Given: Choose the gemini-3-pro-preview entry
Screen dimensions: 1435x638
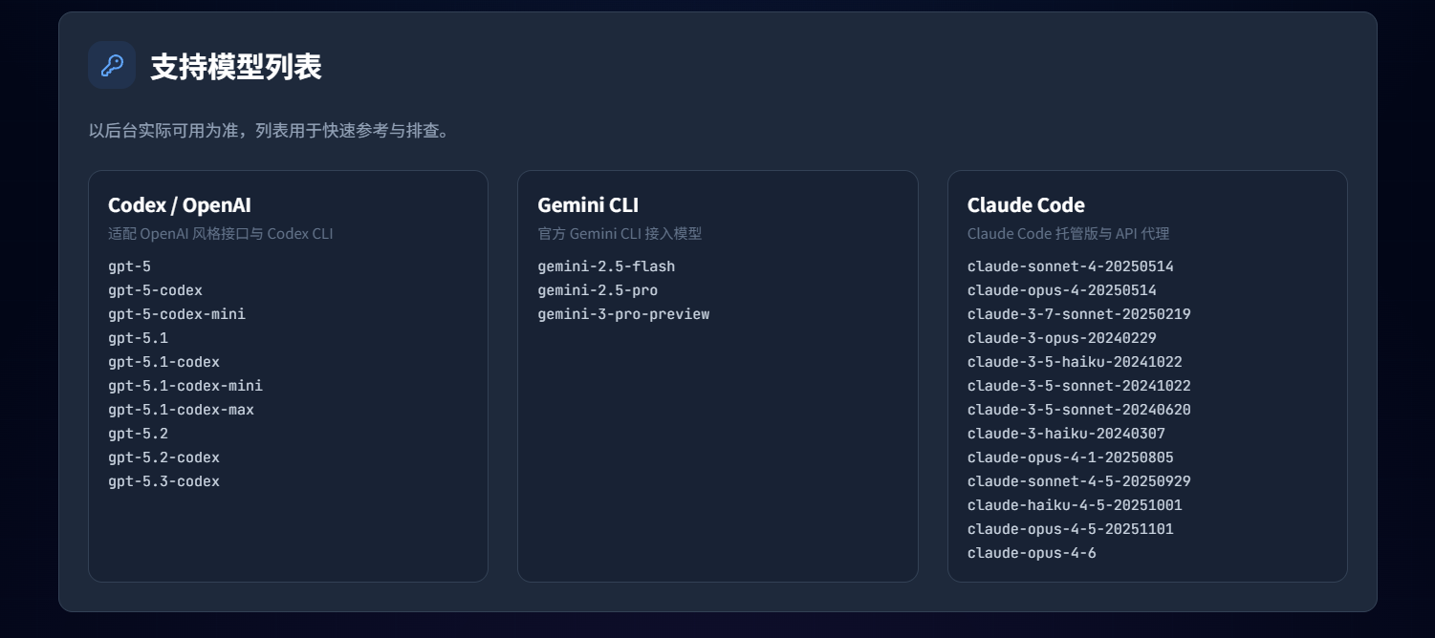Looking at the screenshot, I should click(x=623, y=314).
